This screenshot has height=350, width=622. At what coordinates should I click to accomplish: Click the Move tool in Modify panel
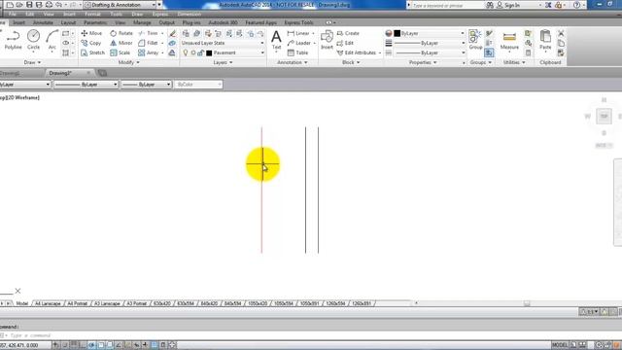pyautogui.click(x=91, y=33)
